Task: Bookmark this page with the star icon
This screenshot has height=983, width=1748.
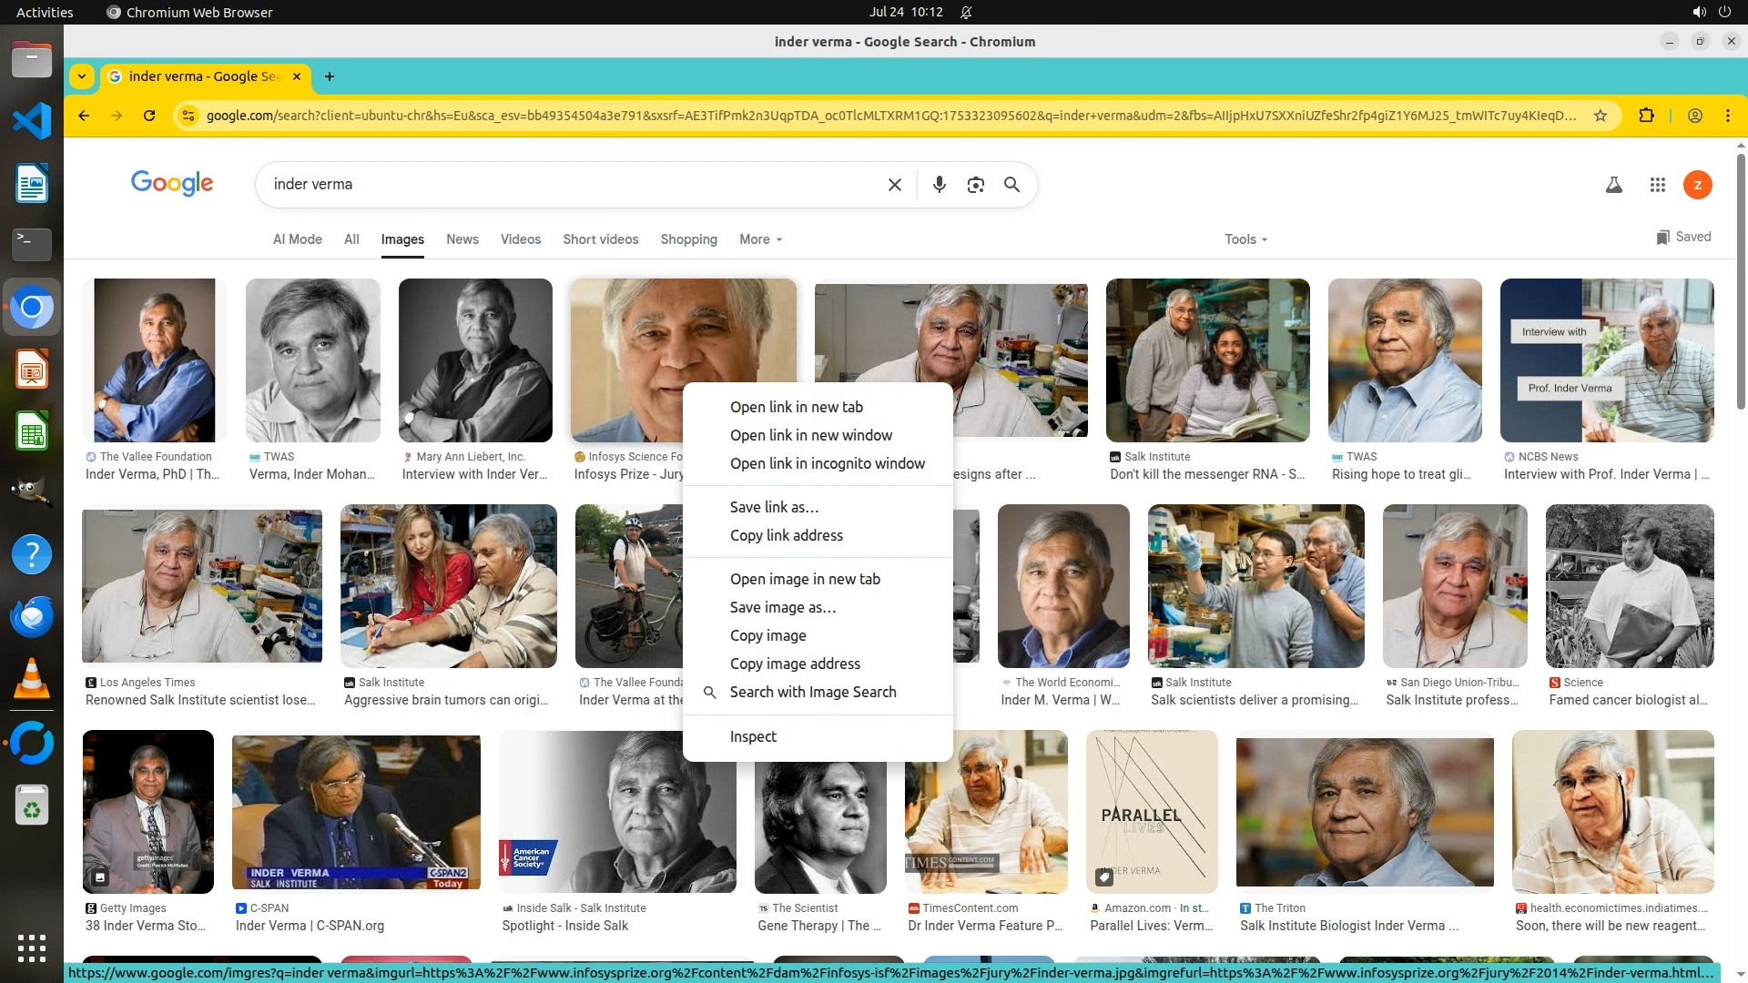Action: (x=1600, y=116)
